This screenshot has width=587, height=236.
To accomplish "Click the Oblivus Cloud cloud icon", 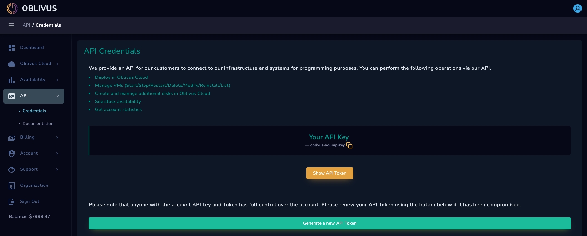I will point(12,64).
